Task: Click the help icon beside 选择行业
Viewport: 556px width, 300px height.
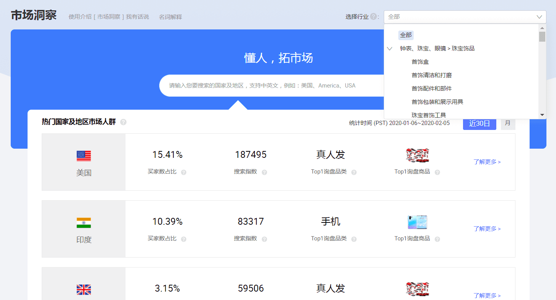Action: [x=373, y=17]
